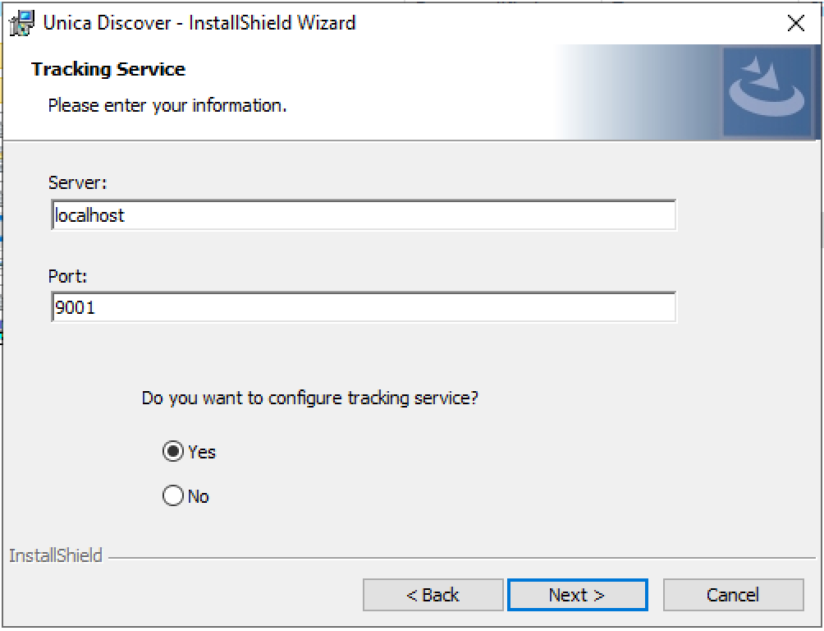Select the Yes radio button circle
This screenshot has height=631, width=824.
pos(173,451)
